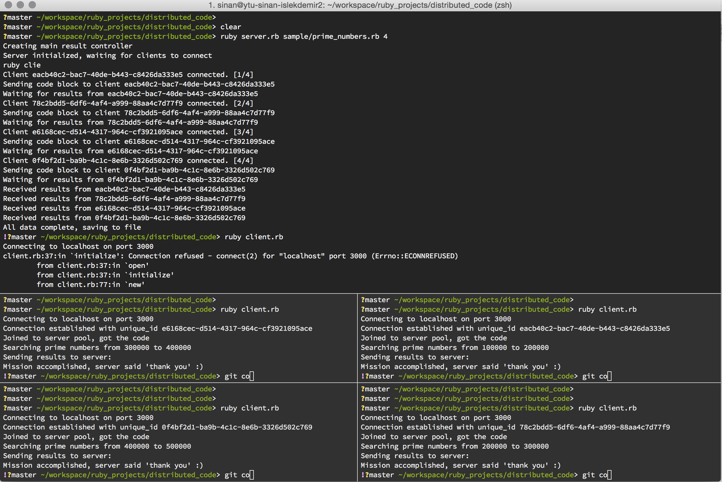The height and width of the screenshot is (482, 722).
Task: Click "from client.rb:37:in `open'" trace line
Action: pos(93,265)
